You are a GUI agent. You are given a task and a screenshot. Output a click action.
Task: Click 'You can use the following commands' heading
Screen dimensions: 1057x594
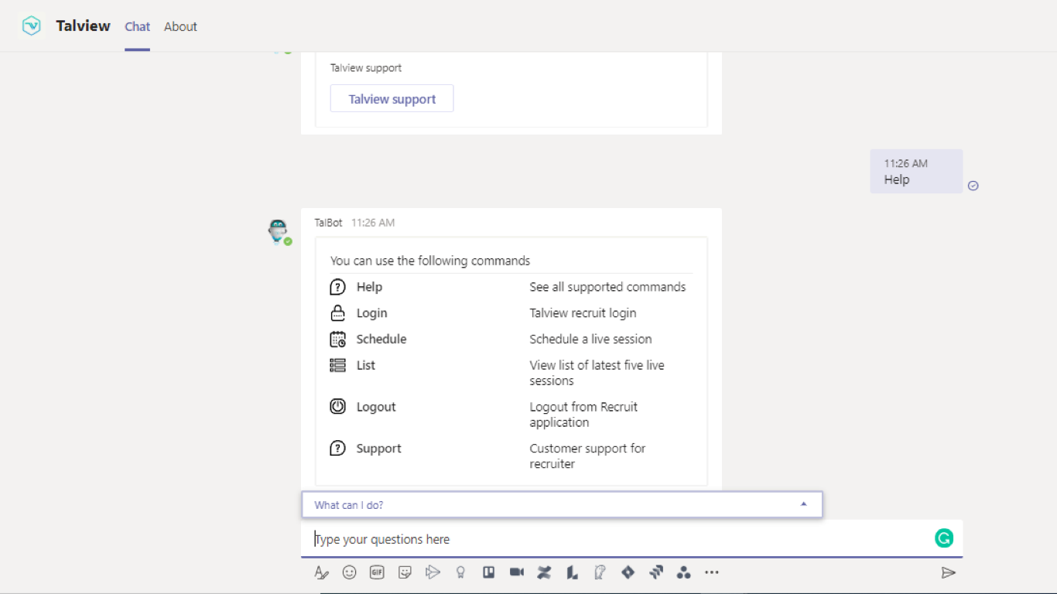(x=430, y=261)
